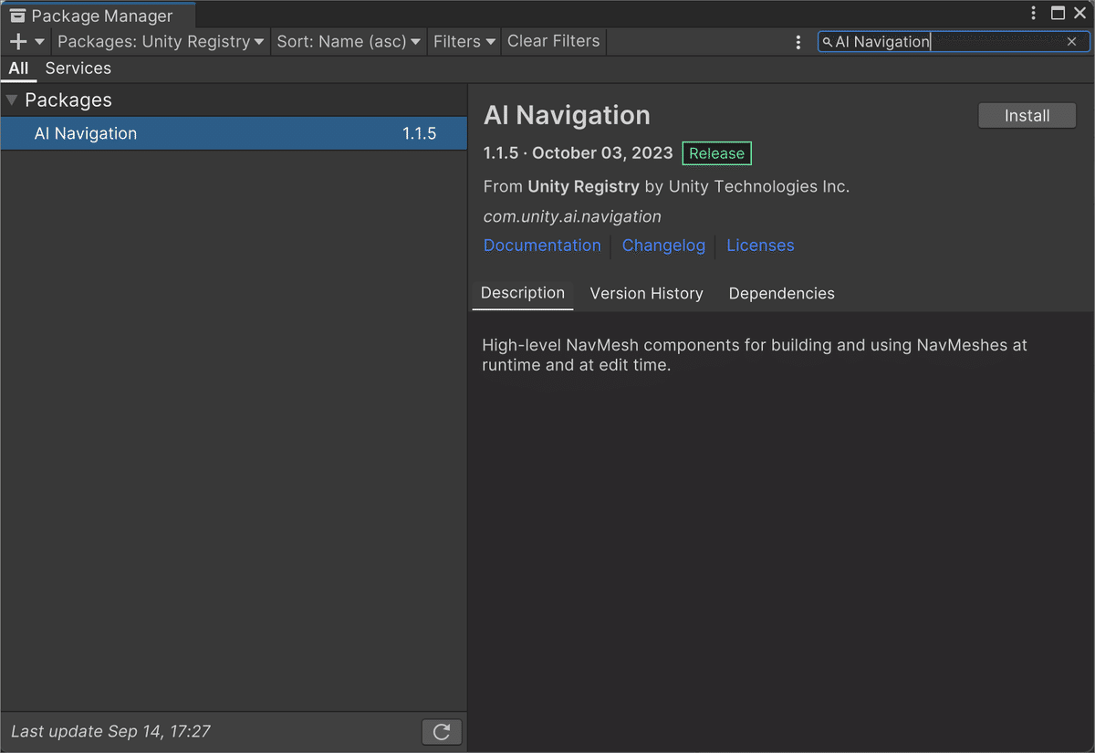Click the High-level NavMesh description text
Image resolution: width=1095 pixels, height=753 pixels.
click(755, 355)
